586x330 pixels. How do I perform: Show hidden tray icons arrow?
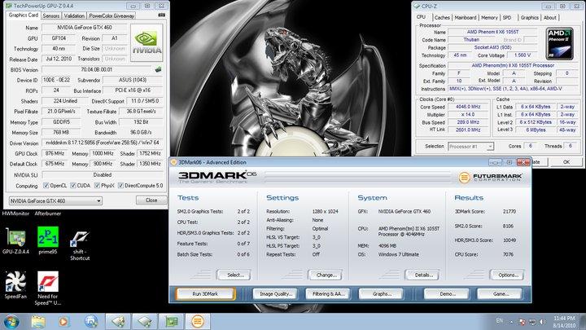512,322
